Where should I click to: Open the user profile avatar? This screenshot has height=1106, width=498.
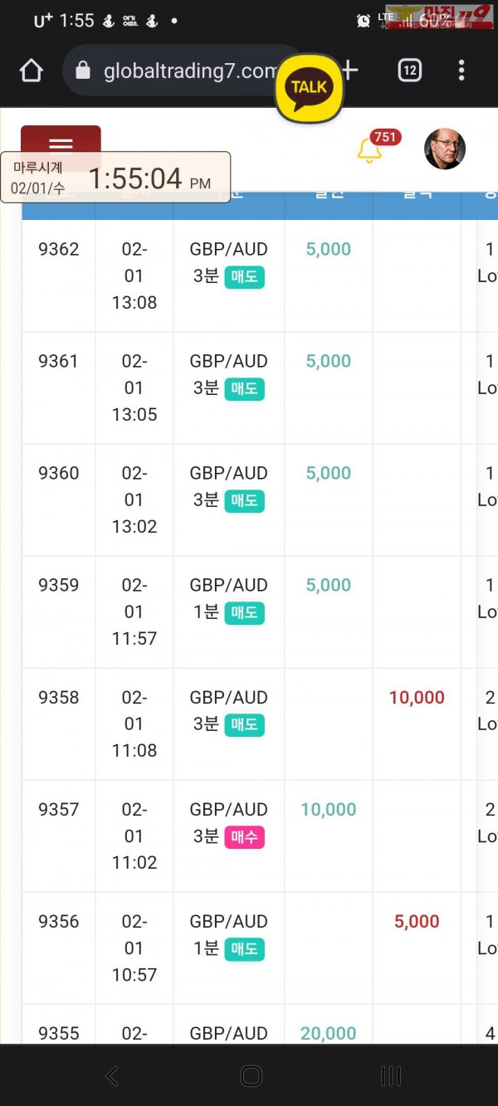[445, 149]
